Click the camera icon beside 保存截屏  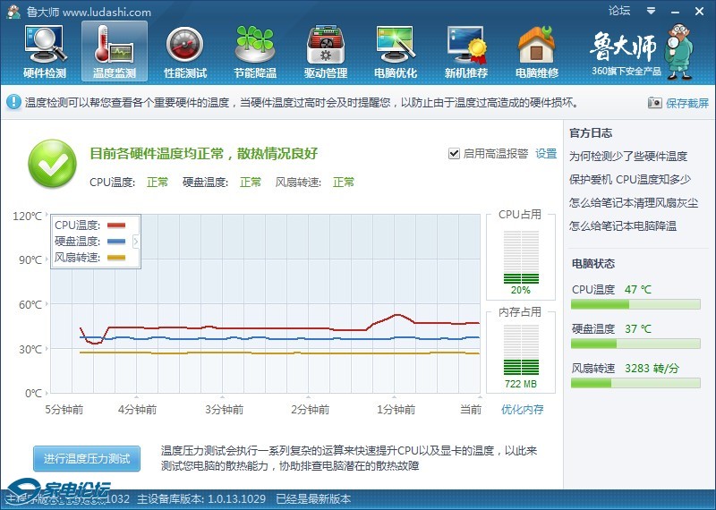pos(654,103)
